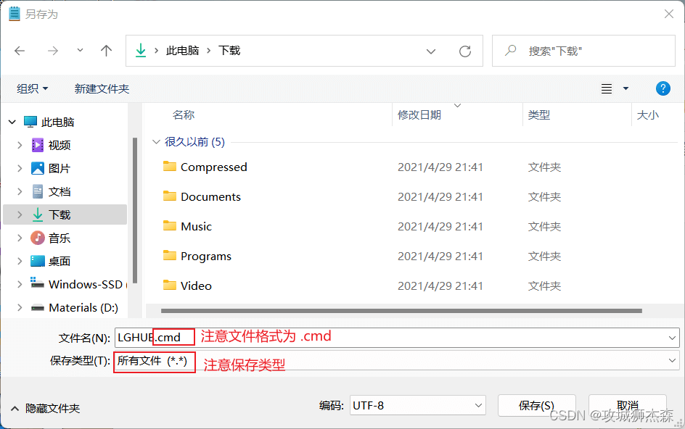The image size is (685, 429).
Task: Expand the Pictures (图片) tree node
Action: pos(20,168)
